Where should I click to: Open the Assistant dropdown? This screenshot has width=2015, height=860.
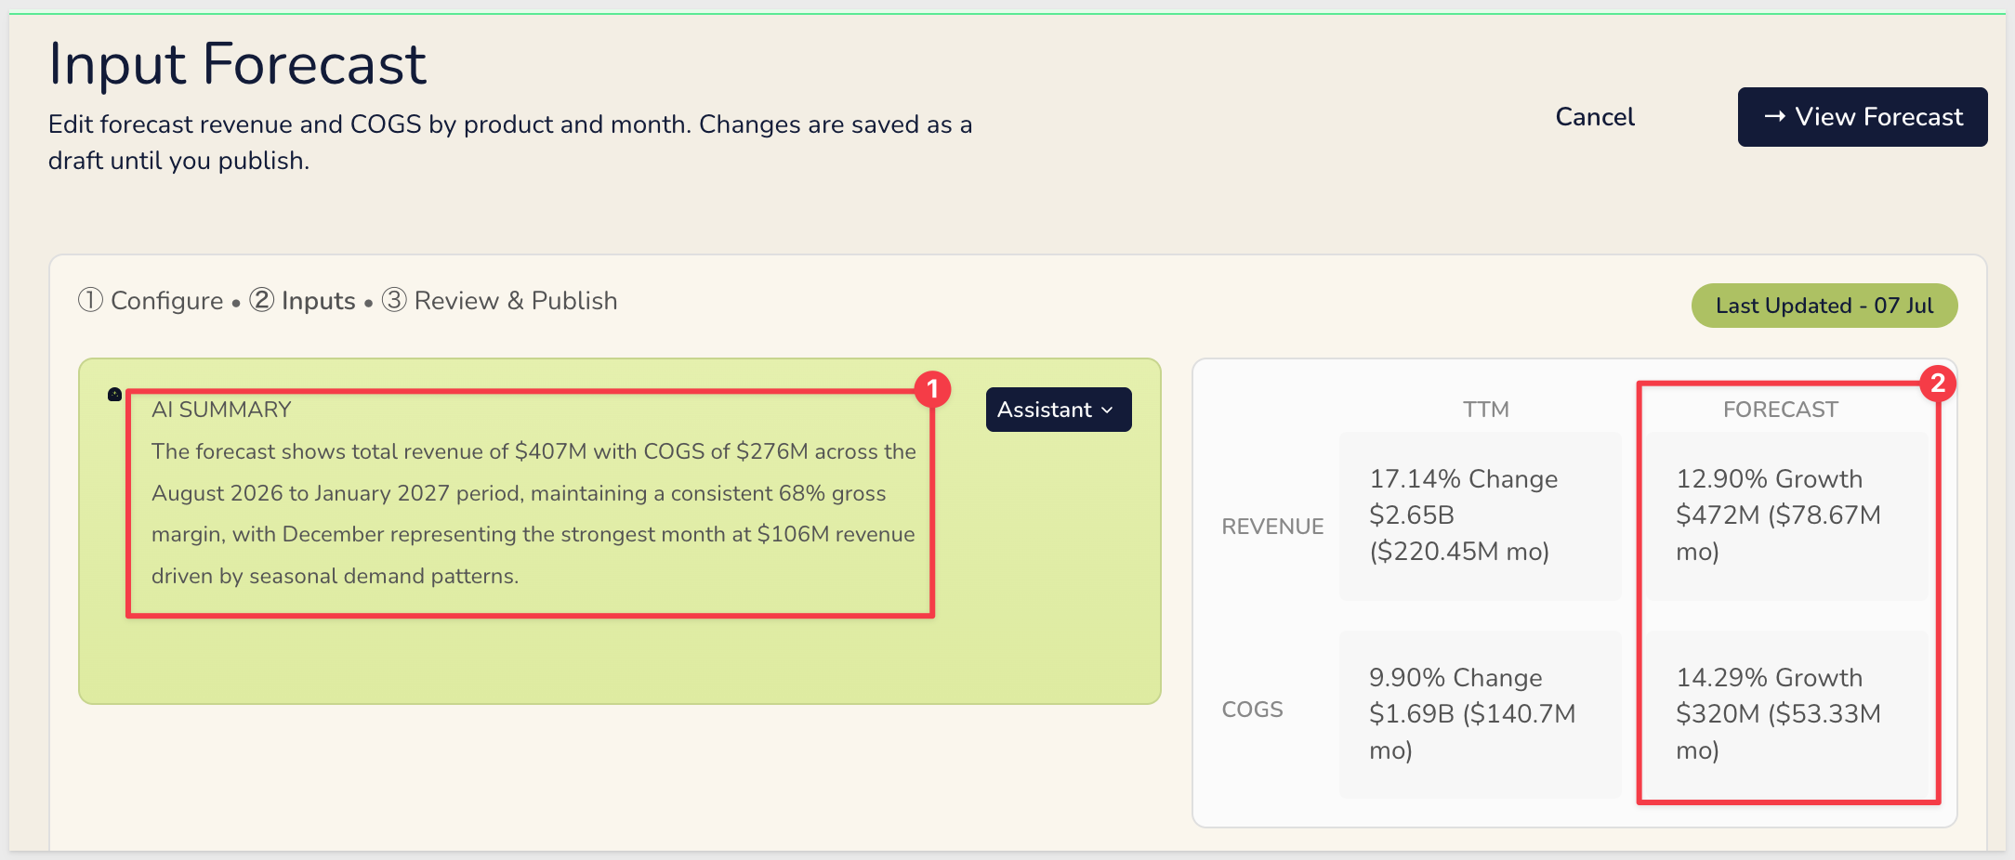(1059, 410)
